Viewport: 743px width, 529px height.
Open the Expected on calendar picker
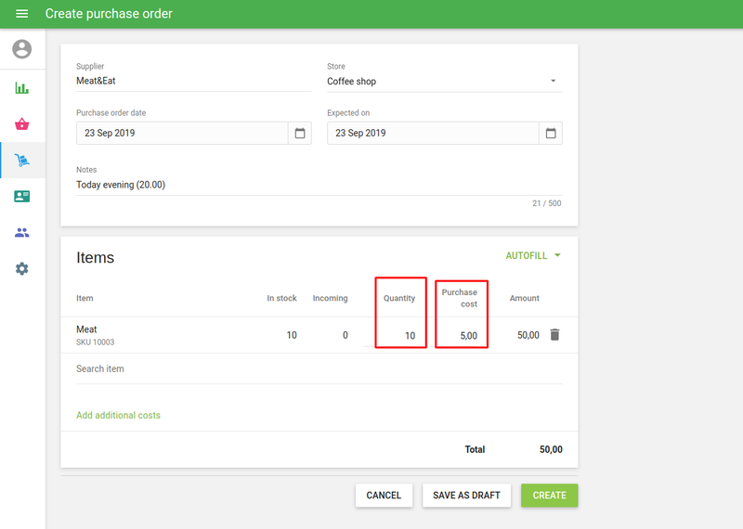pyautogui.click(x=551, y=134)
